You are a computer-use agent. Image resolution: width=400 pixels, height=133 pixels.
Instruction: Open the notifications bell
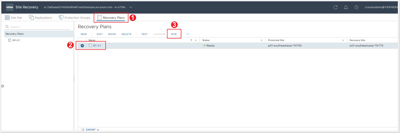click(x=346, y=7)
